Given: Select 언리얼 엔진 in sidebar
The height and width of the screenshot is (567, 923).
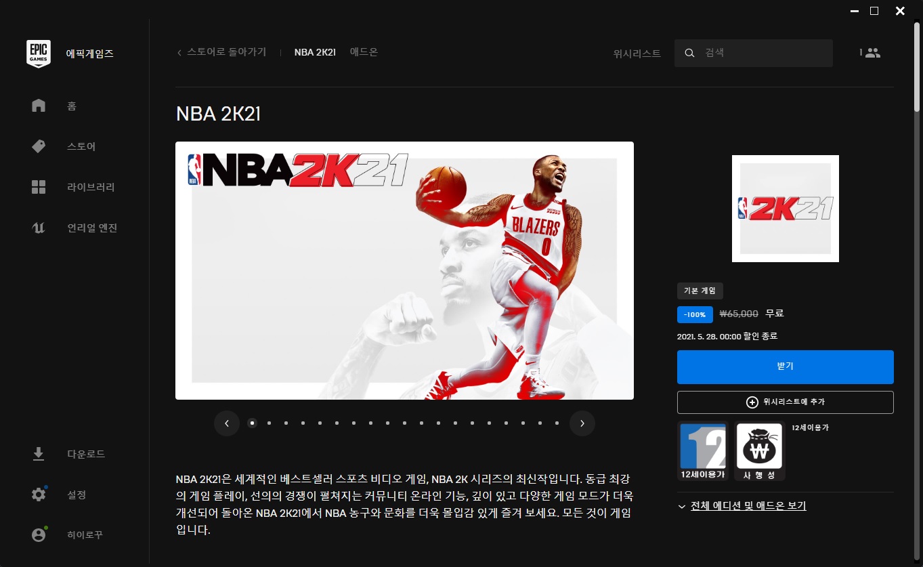Looking at the screenshot, I should coord(92,228).
